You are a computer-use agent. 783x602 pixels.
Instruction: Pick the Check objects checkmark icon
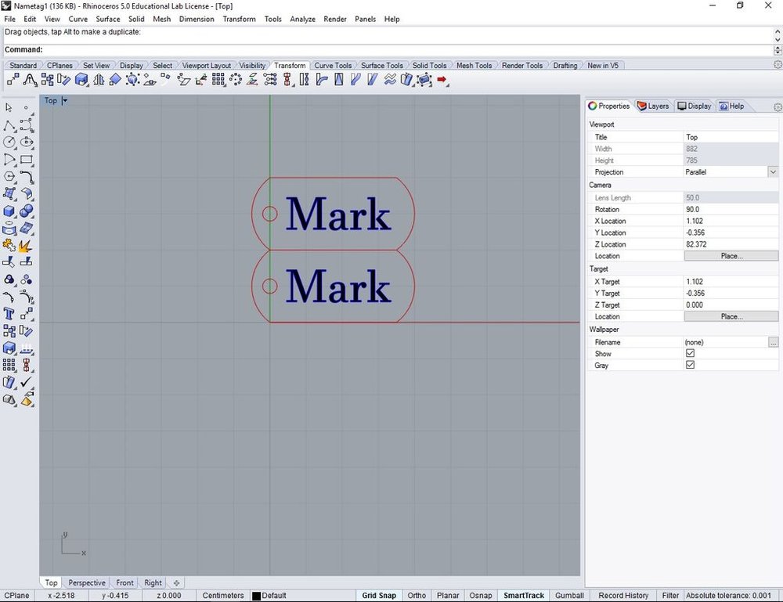point(27,382)
